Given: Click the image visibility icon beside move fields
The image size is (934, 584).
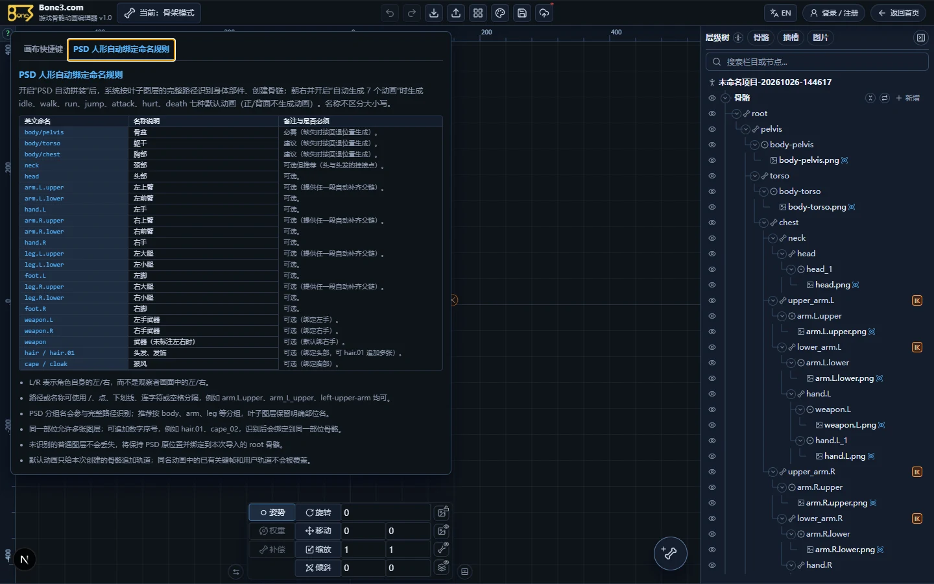Looking at the screenshot, I should point(442,531).
